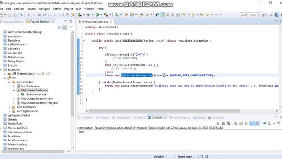Open the Search menu
The width and height of the screenshot is (282, 159).
pos(57,9)
